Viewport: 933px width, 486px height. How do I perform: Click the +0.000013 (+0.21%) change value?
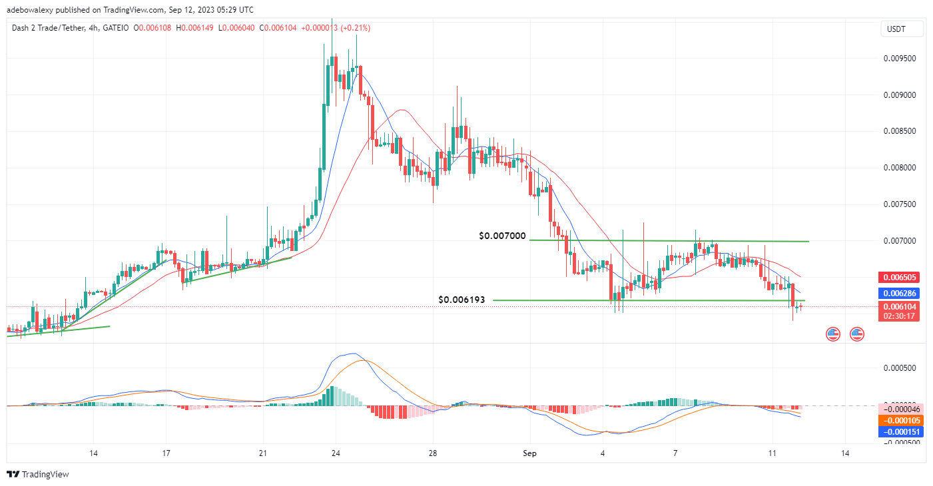click(x=336, y=28)
